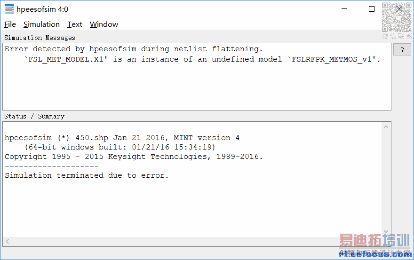Viewport: 414px width, 260px height.
Task: Click the red and blue watermark logo
Action: (374, 245)
